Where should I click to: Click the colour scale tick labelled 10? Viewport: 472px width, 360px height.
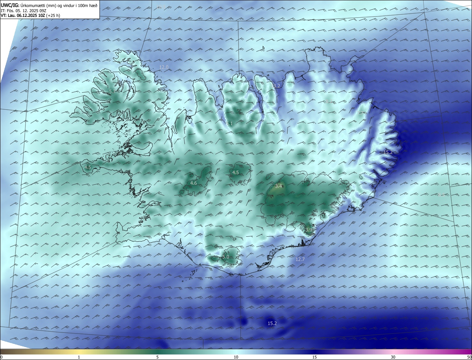click(x=236, y=357)
